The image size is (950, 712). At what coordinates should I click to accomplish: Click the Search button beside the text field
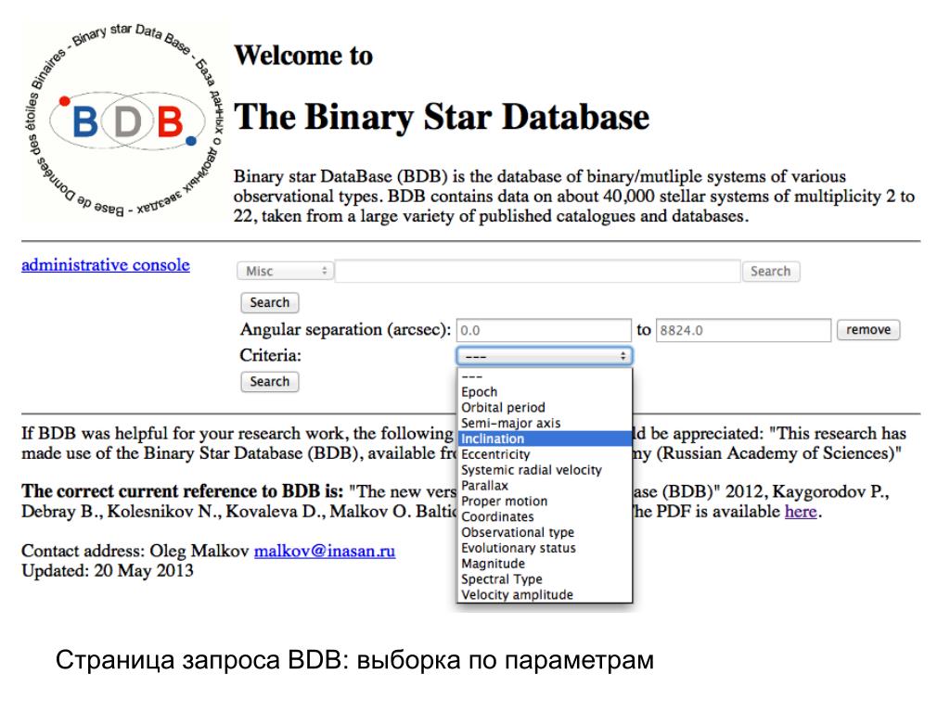tap(771, 271)
